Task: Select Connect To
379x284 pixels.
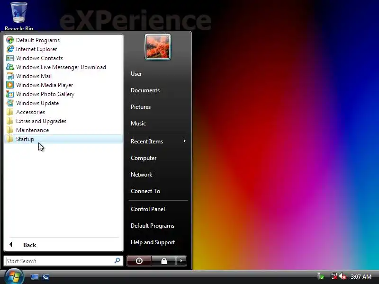Action: [x=145, y=191]
